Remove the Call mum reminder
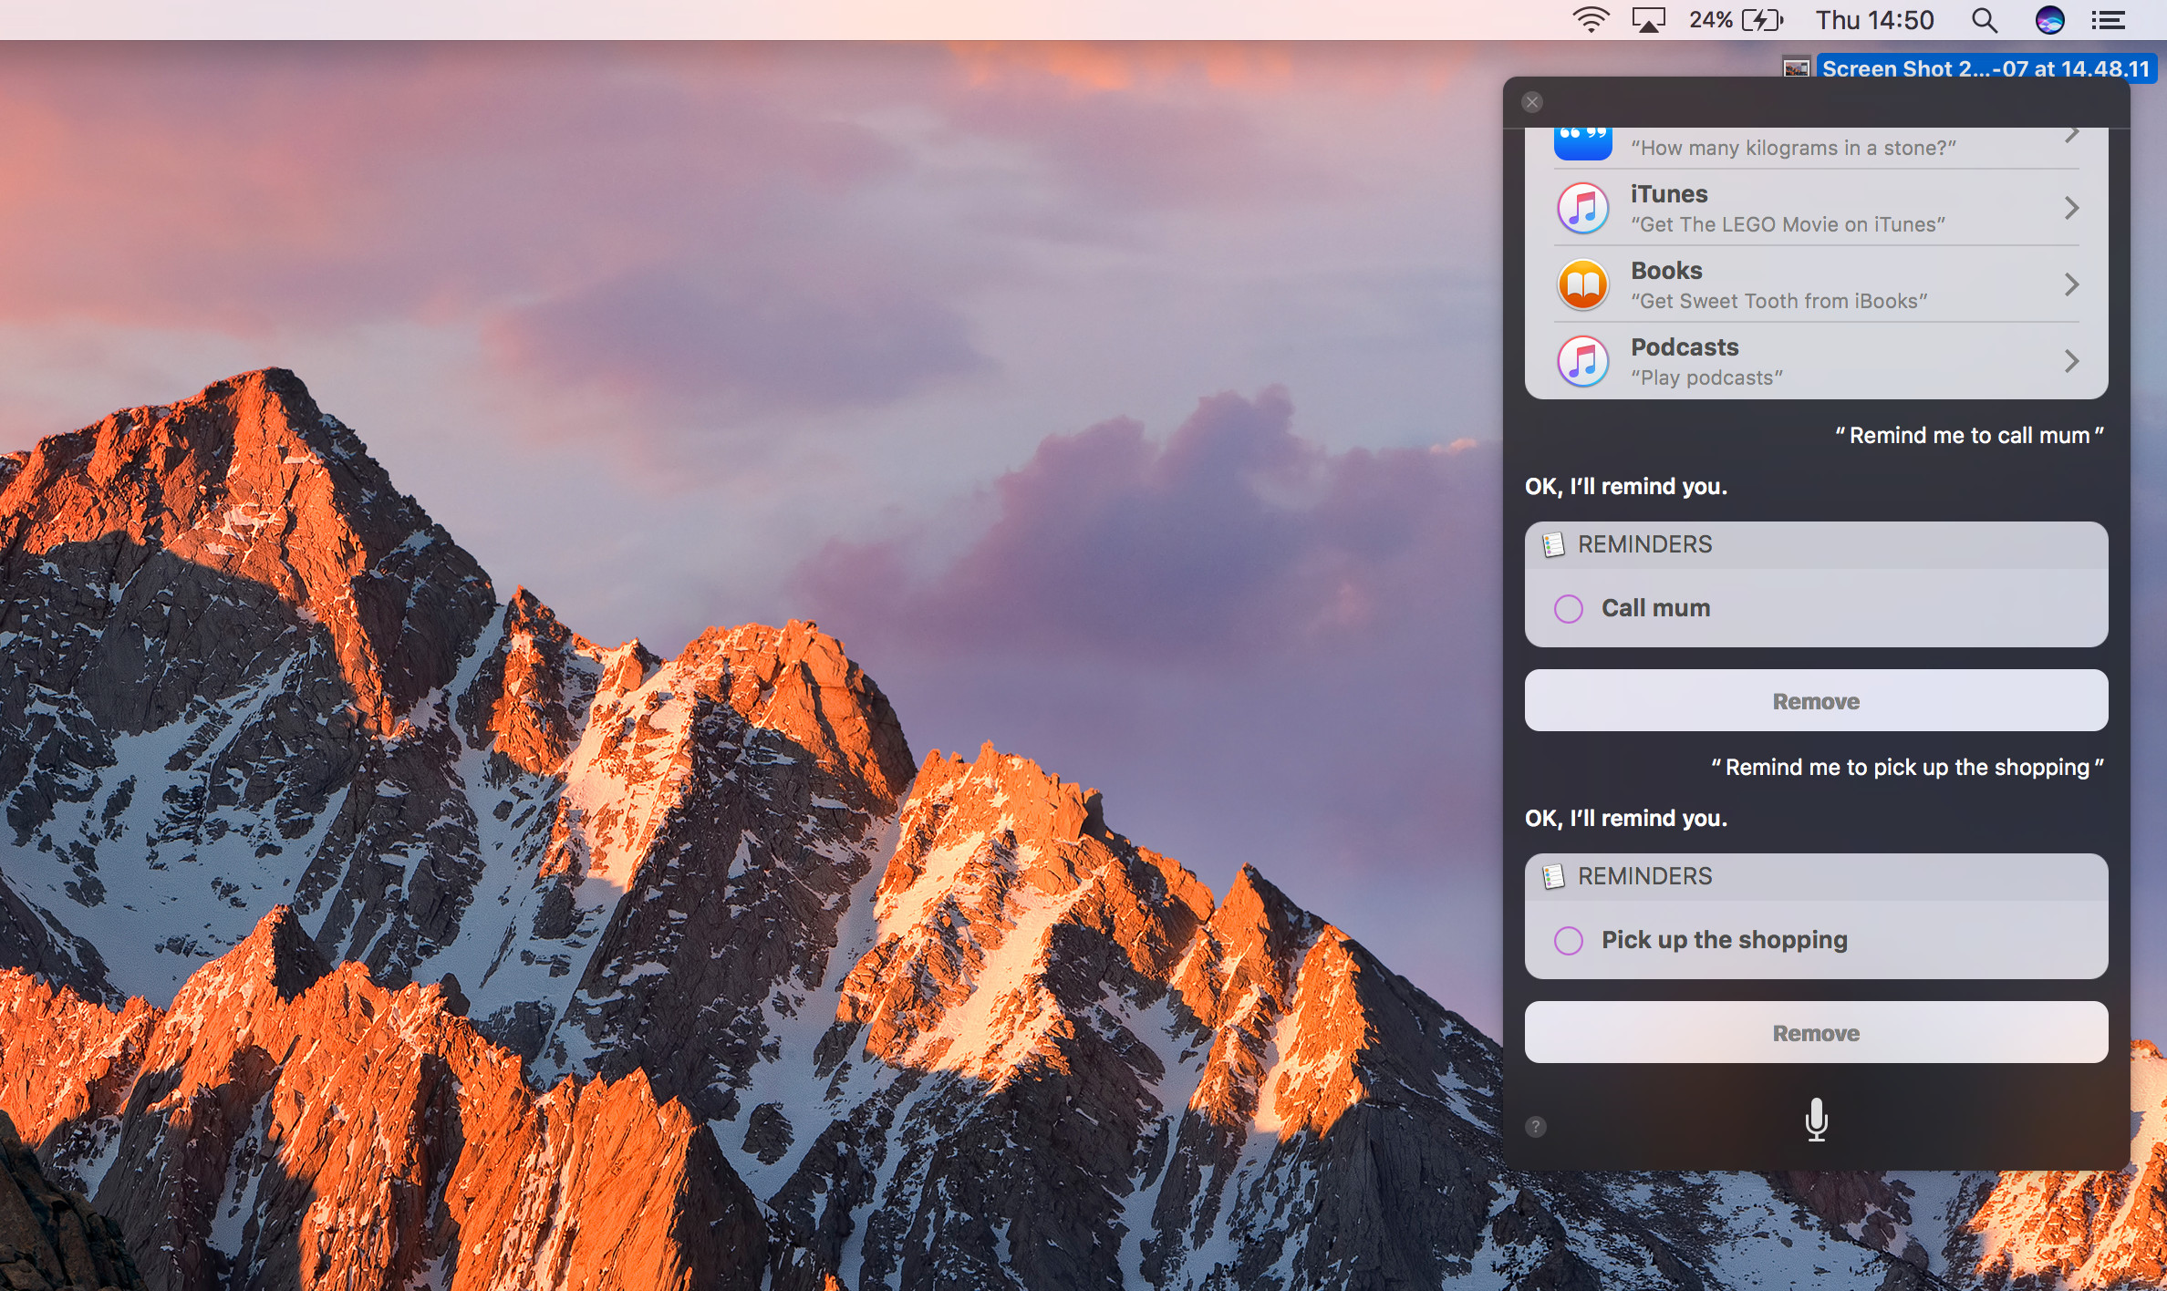The width and height of the screenshot is (2167, 1291). (1816, 701)
